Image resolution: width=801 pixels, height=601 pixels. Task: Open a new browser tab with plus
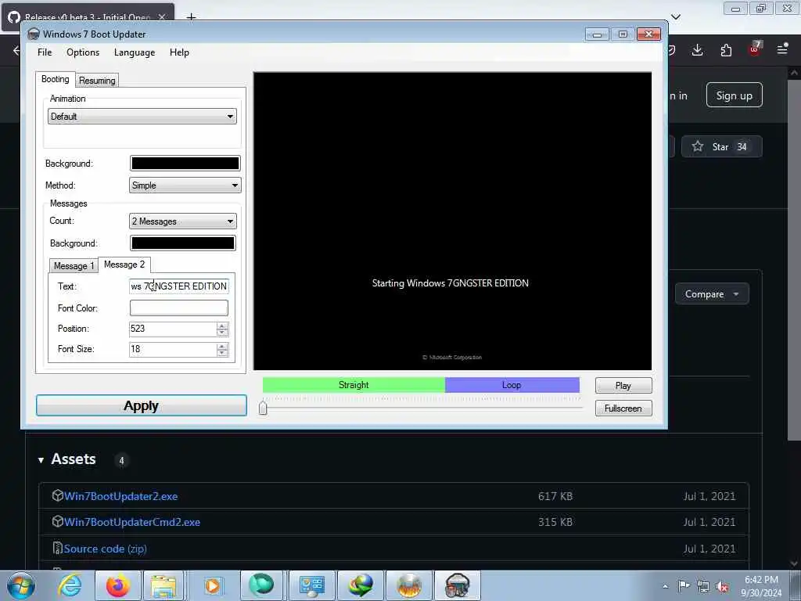click(191, 17)
